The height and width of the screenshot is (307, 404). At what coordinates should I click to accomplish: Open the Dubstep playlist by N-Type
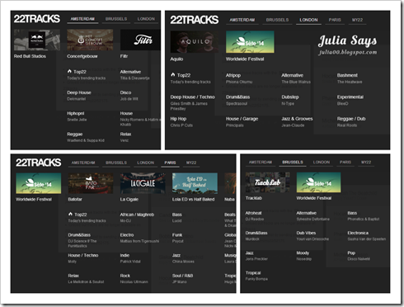point(290,100)
